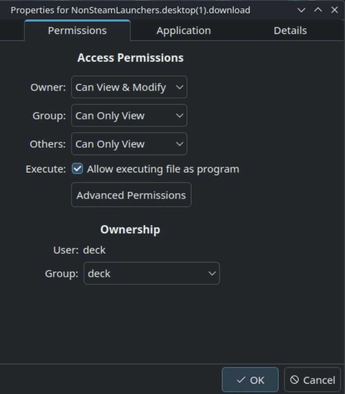Open Advanced Permissions

click(x=131, y=195)
